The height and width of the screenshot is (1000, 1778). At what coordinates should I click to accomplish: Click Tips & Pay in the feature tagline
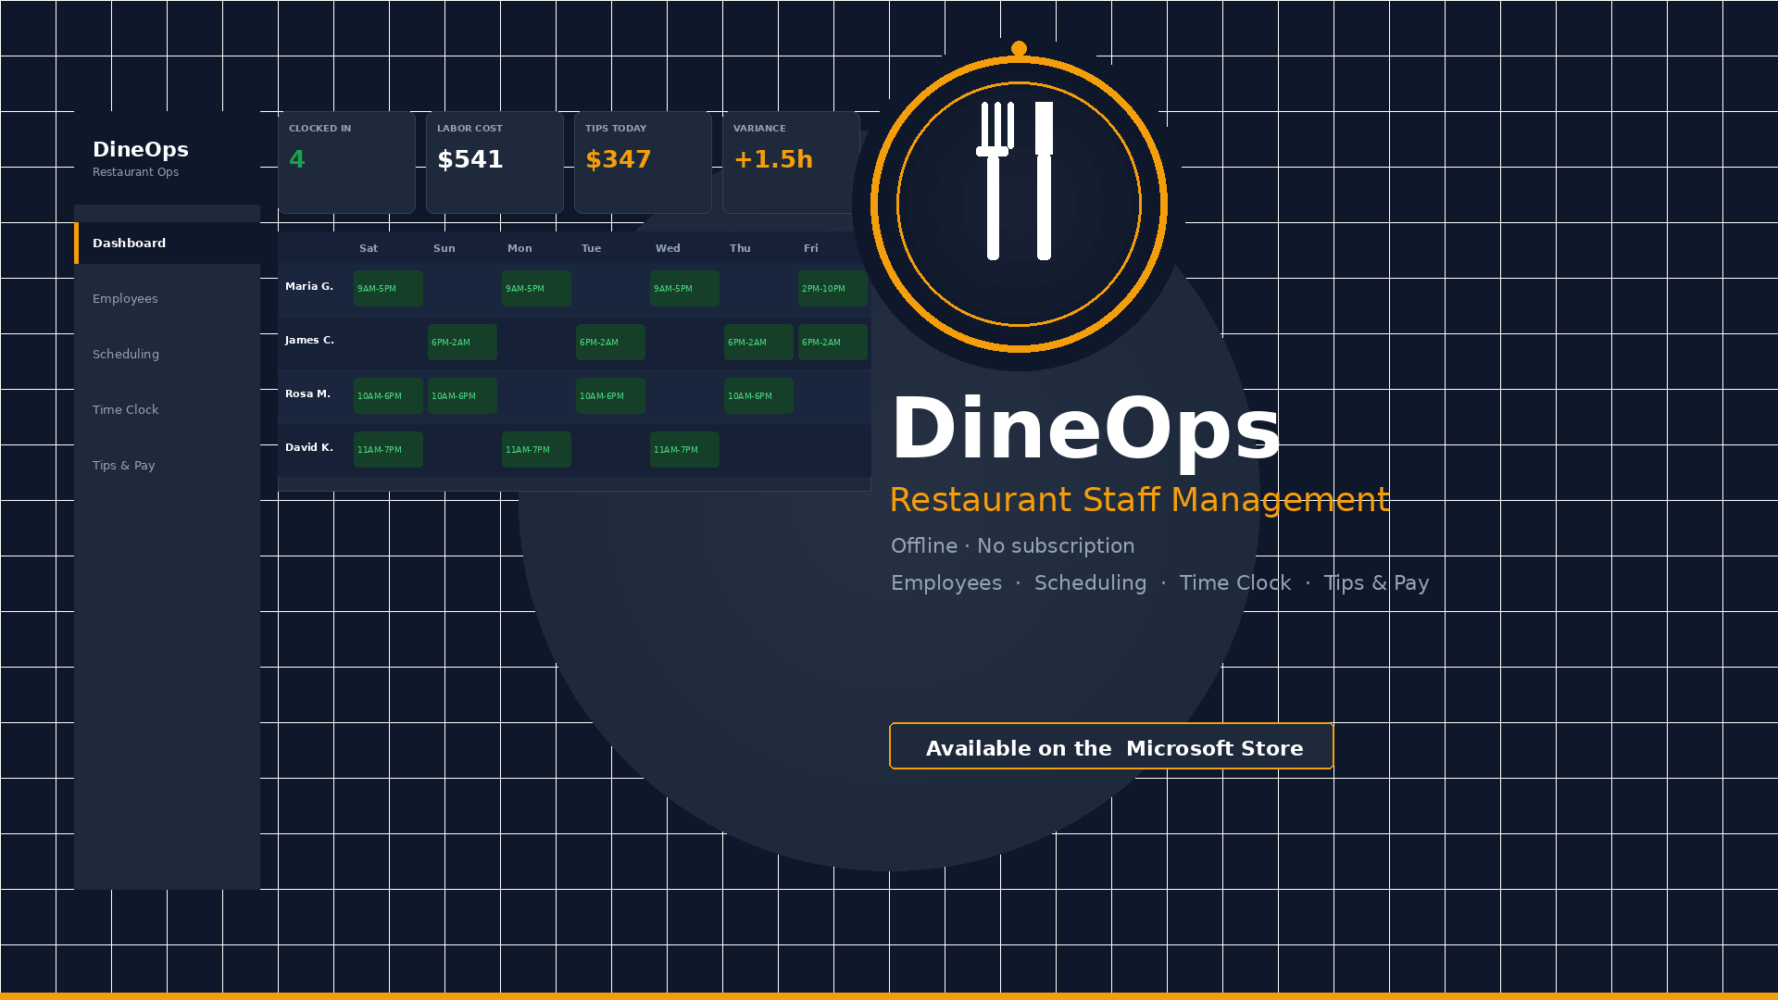(x=1376, y=583)
